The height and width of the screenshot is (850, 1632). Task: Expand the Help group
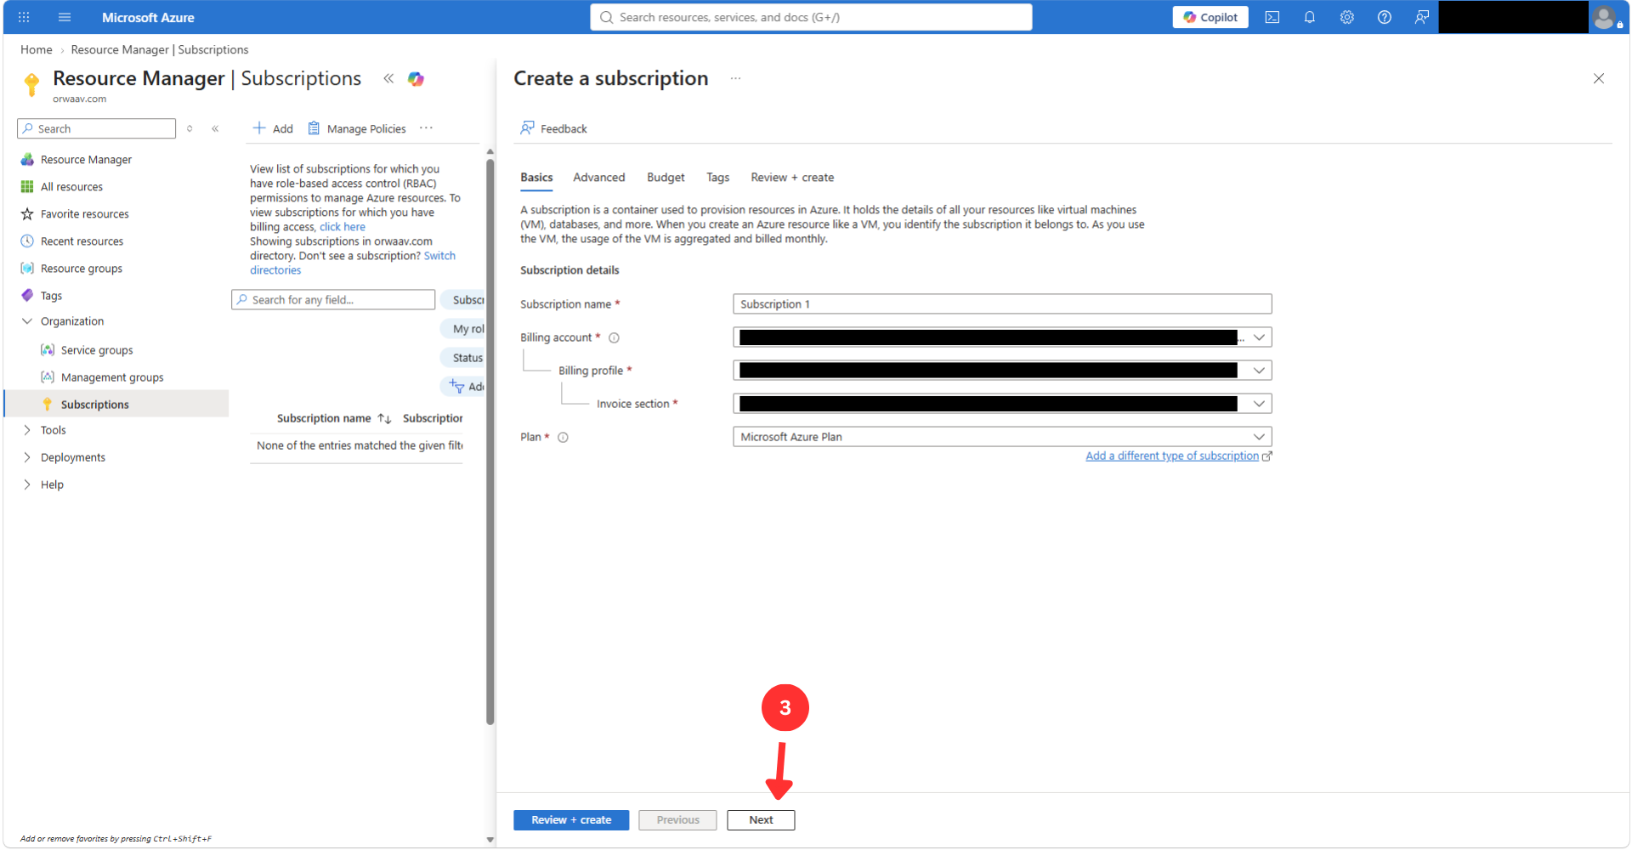[27, 484]
